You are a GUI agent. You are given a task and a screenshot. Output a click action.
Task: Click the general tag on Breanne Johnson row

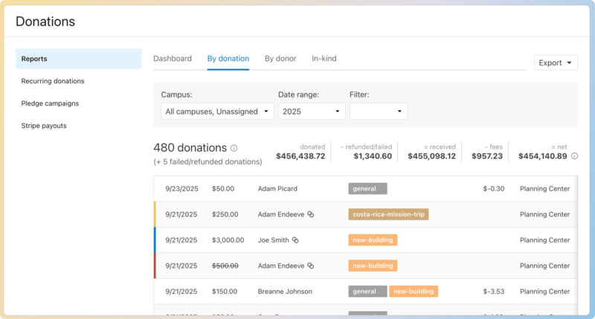(367, 291)
